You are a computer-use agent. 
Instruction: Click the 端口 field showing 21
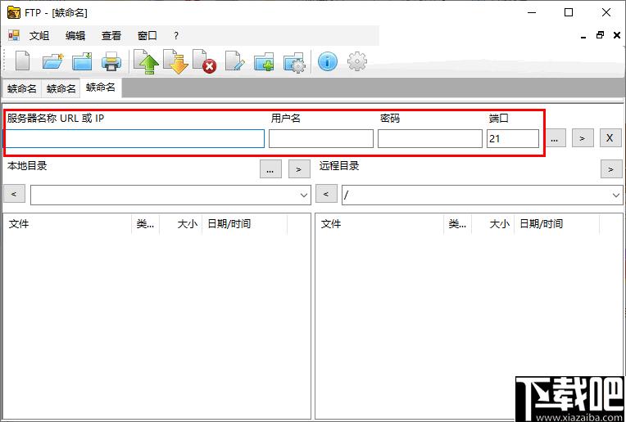[x=513, y=139]
